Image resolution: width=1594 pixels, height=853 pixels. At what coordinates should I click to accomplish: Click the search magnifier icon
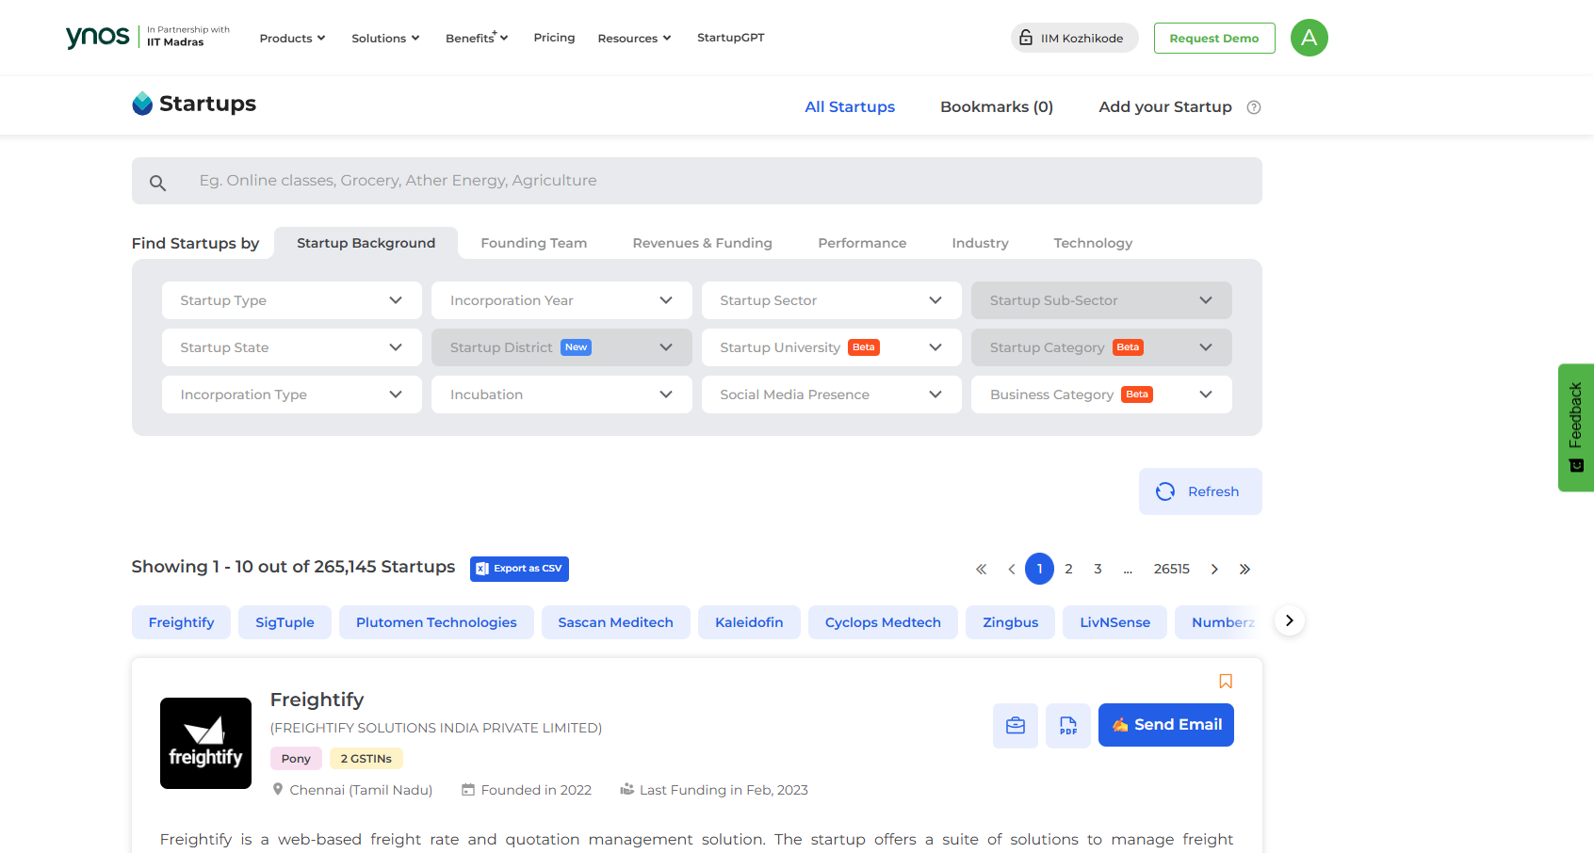158,183
